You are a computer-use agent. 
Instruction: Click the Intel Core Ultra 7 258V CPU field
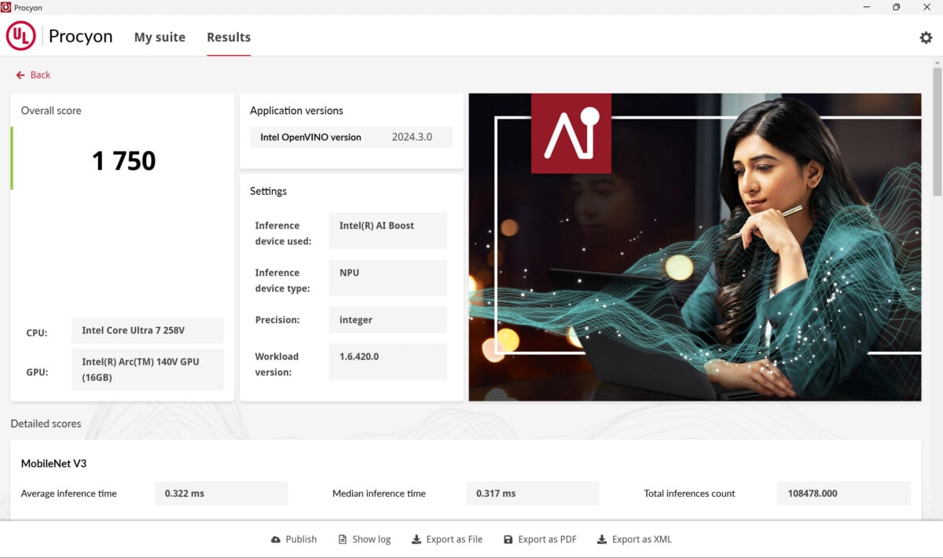coord(147,330)
